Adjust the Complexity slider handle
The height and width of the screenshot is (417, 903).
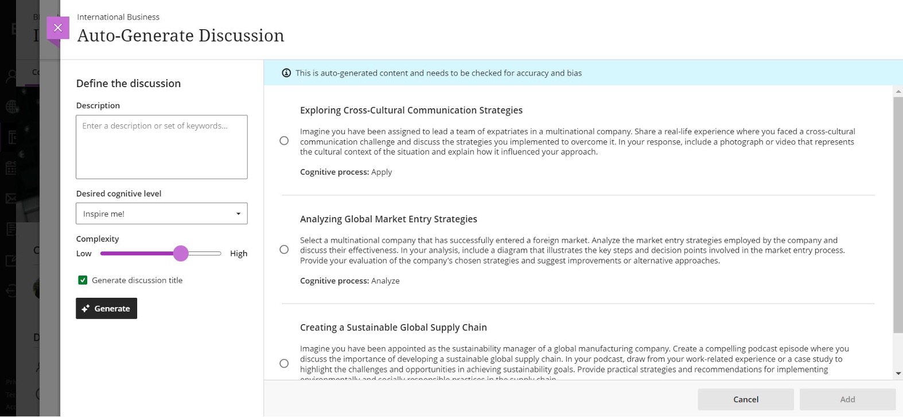pos(181,253)
